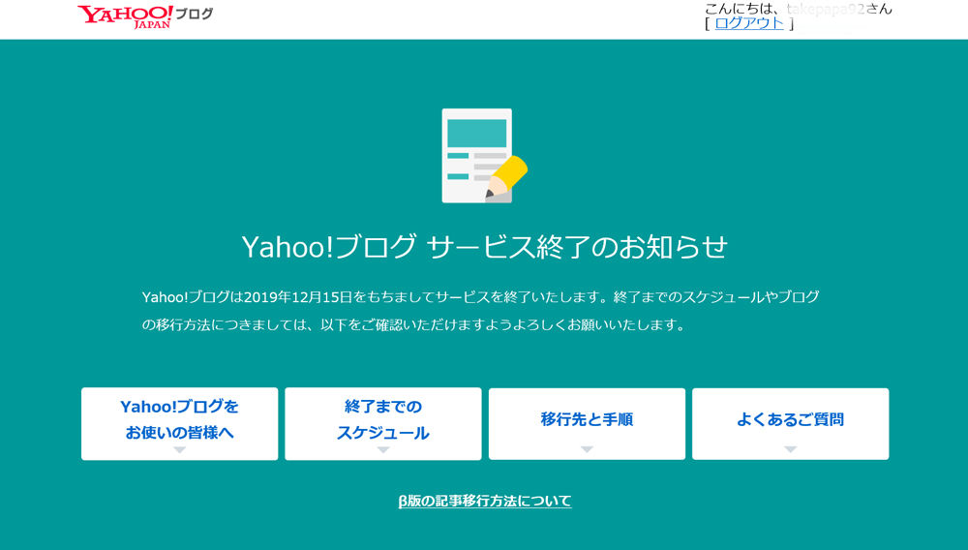Screen dimensions: 968x550
Task: Click the Yahoo! JAPAN ブログ logo
Action: click(145, 16)
